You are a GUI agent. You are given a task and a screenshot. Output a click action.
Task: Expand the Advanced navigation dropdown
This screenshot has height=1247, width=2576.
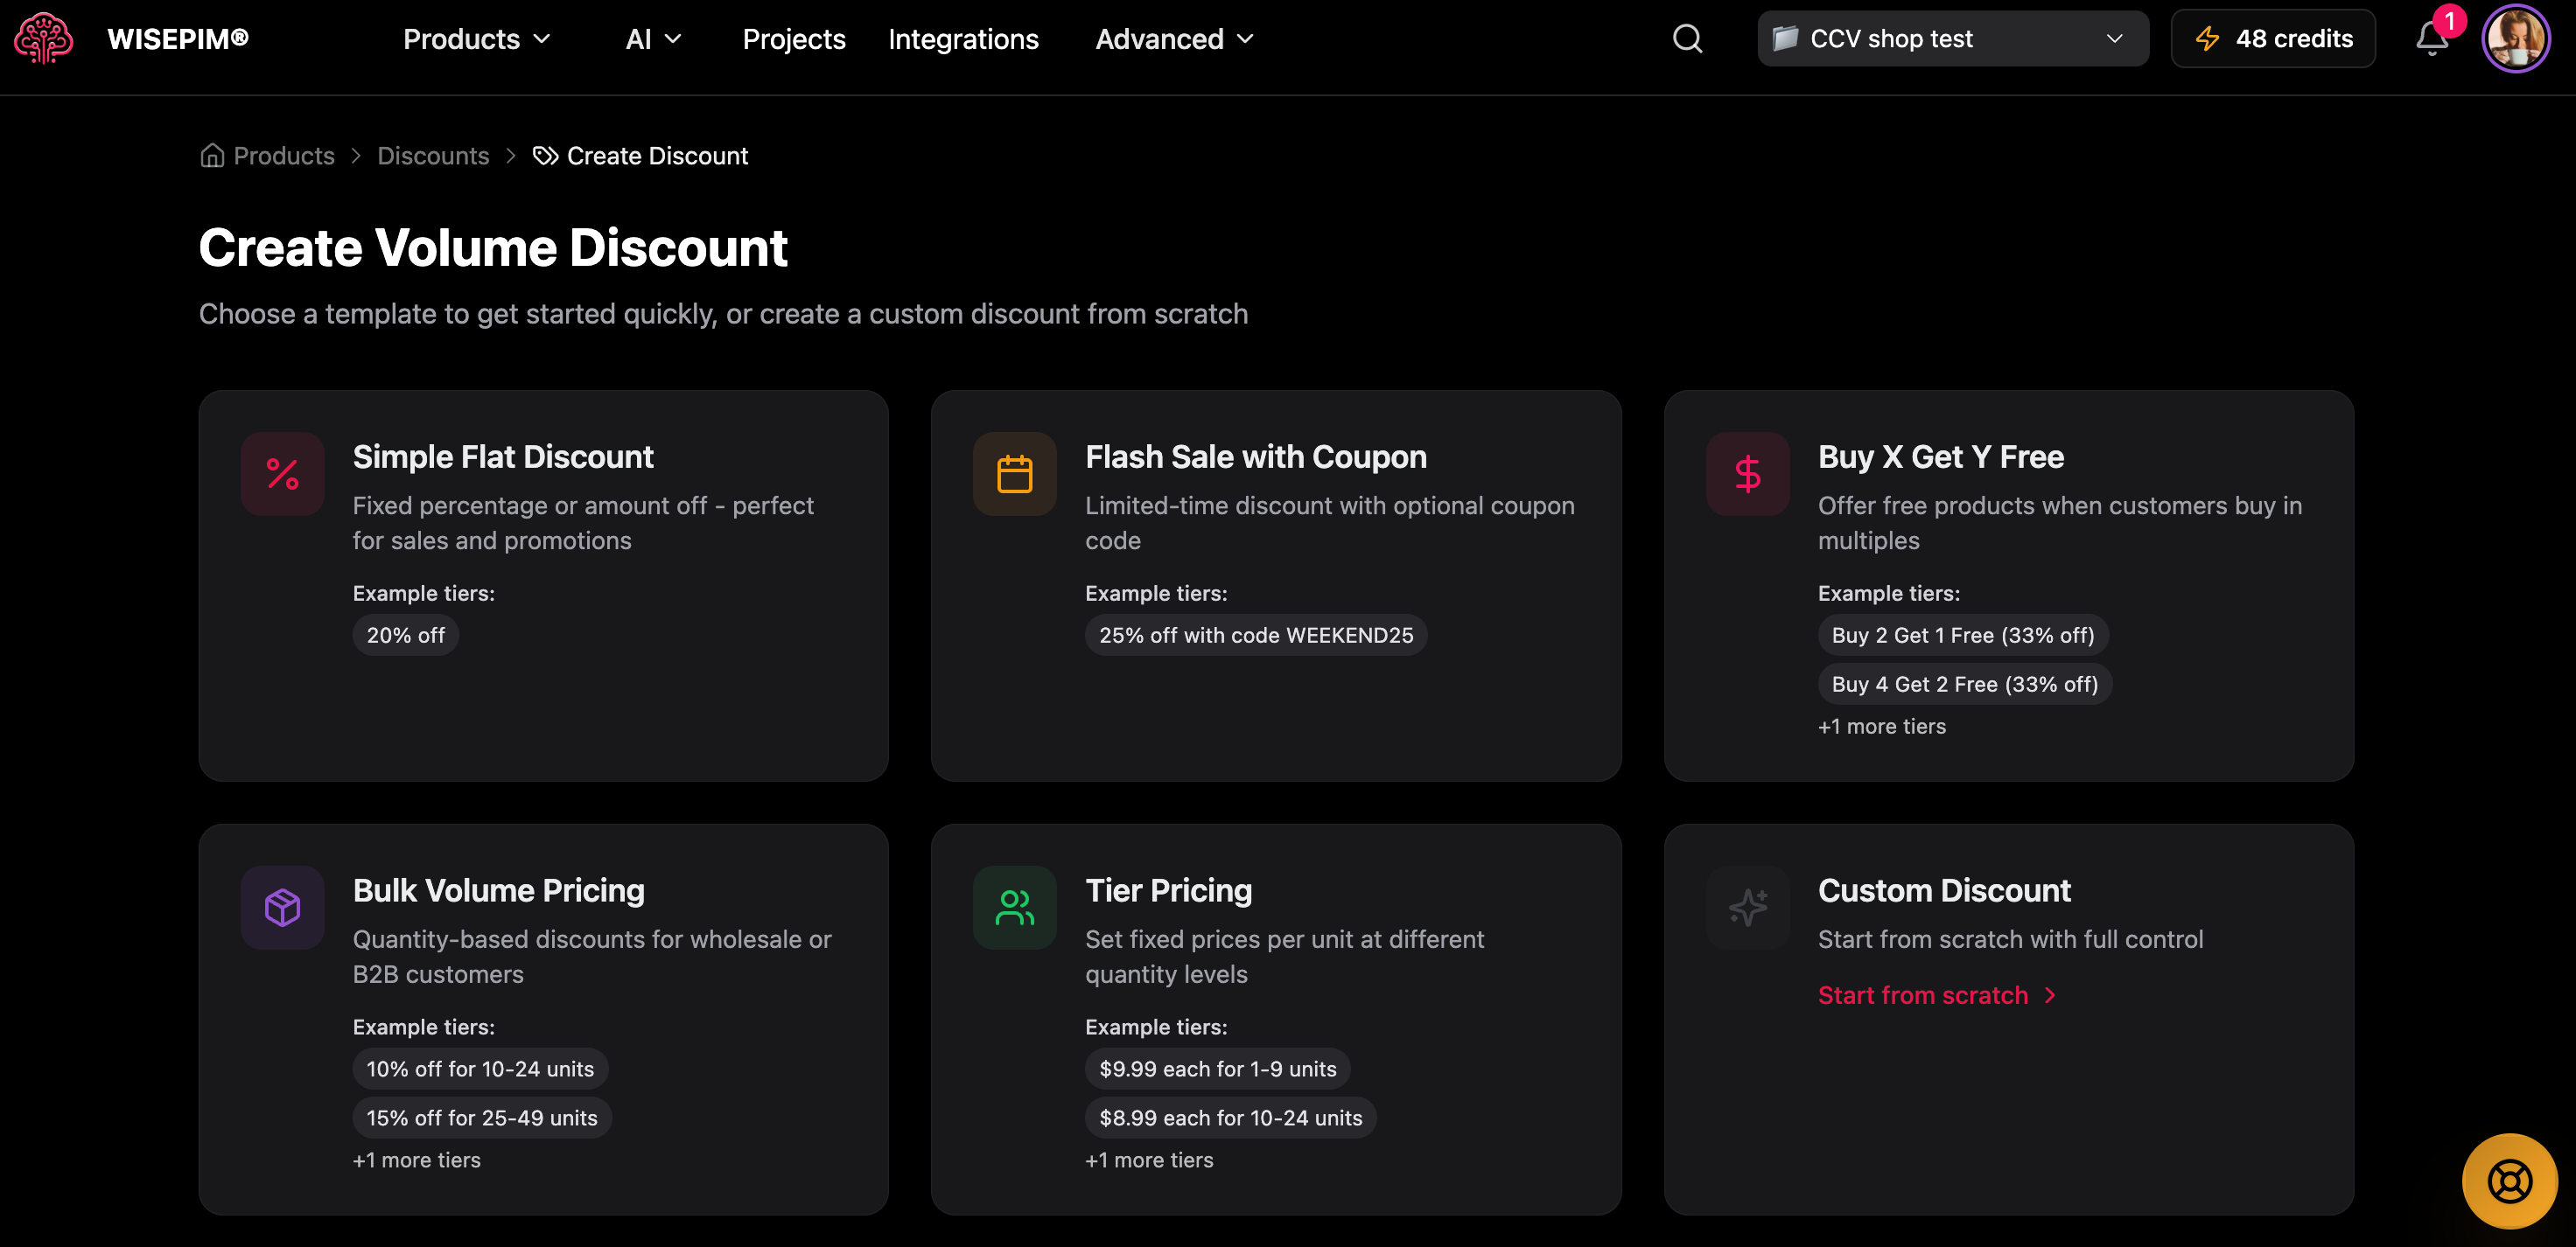1174,39
